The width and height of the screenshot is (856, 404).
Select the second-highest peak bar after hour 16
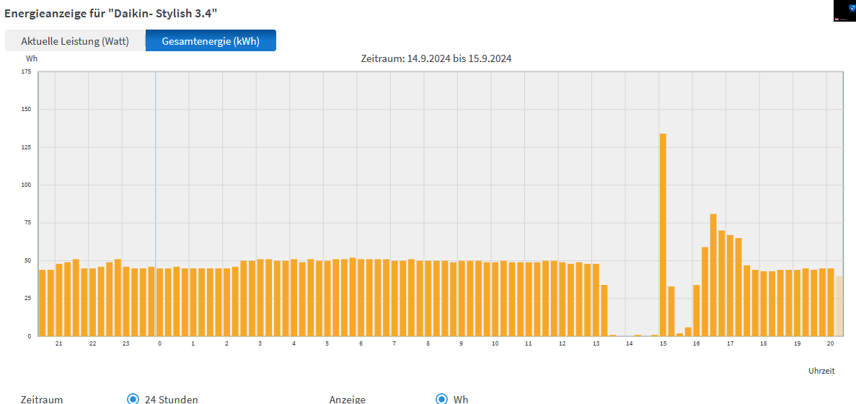712,274
